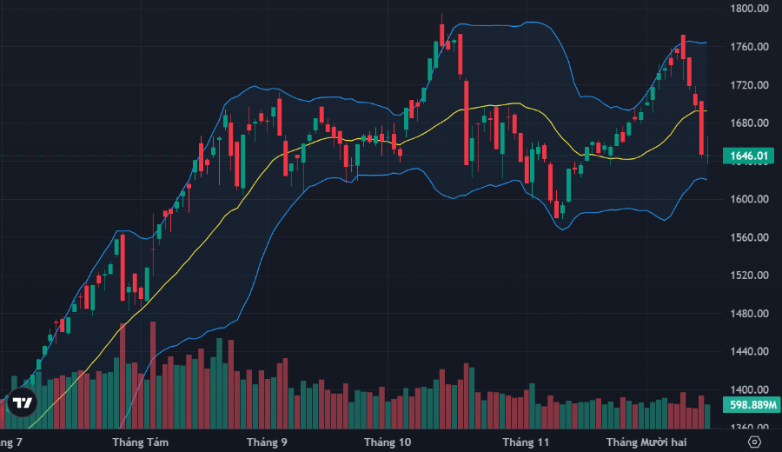This screenshot has height=452, width=782.
Task: Select the volume label 598.889M
Action: coord(747,406)
